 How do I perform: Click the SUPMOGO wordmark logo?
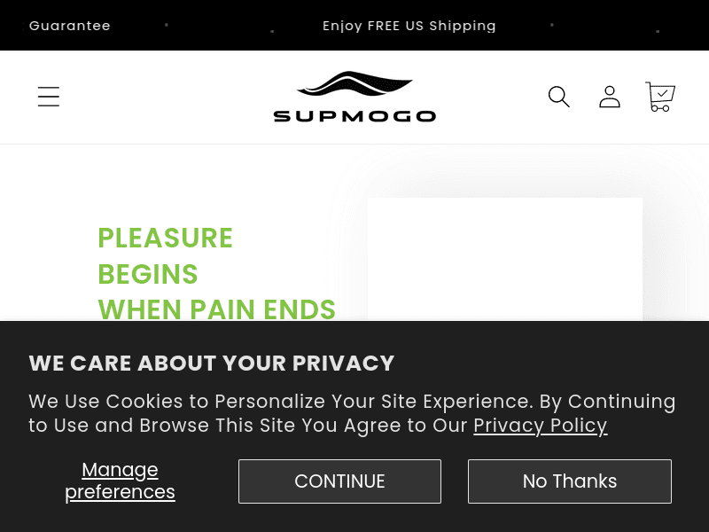pyautogui.click(x=354, y=116)
